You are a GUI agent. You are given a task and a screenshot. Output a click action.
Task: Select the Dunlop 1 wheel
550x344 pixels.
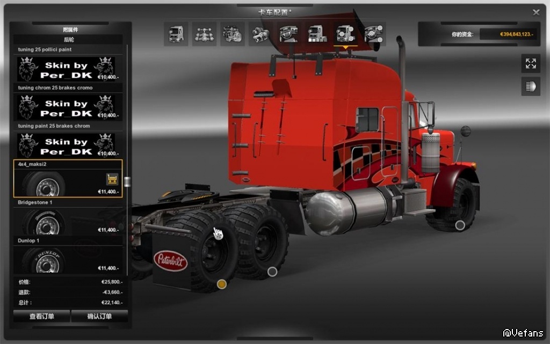pos(68,255)
